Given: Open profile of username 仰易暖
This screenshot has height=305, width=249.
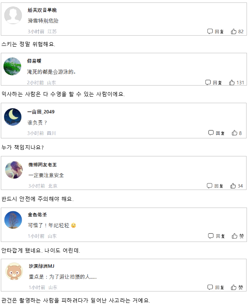Looking at the screenshot, I should coord(34,61).
